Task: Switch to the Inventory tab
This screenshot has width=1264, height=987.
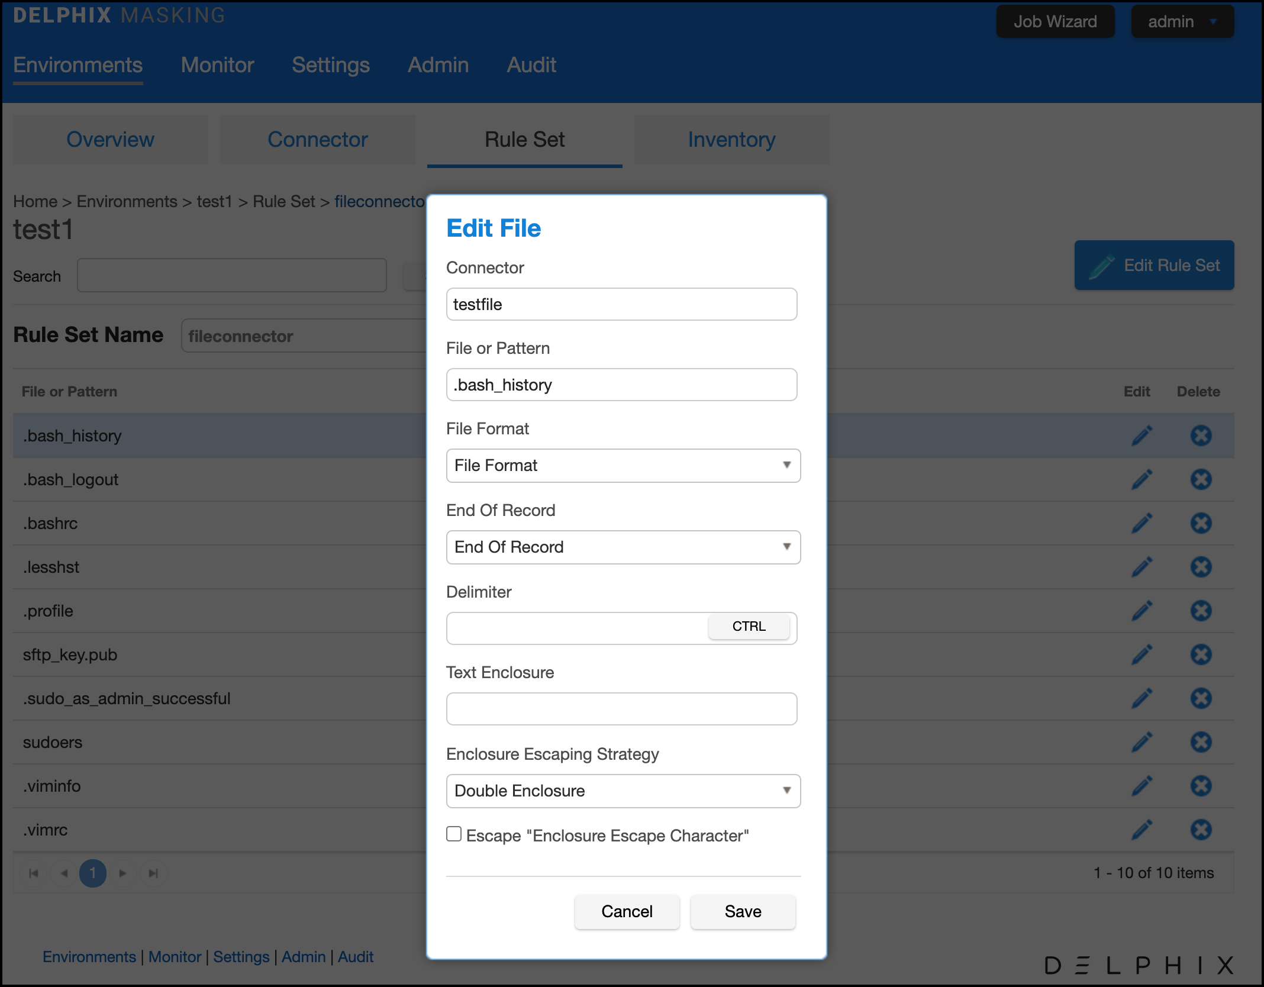Action: 731,140
